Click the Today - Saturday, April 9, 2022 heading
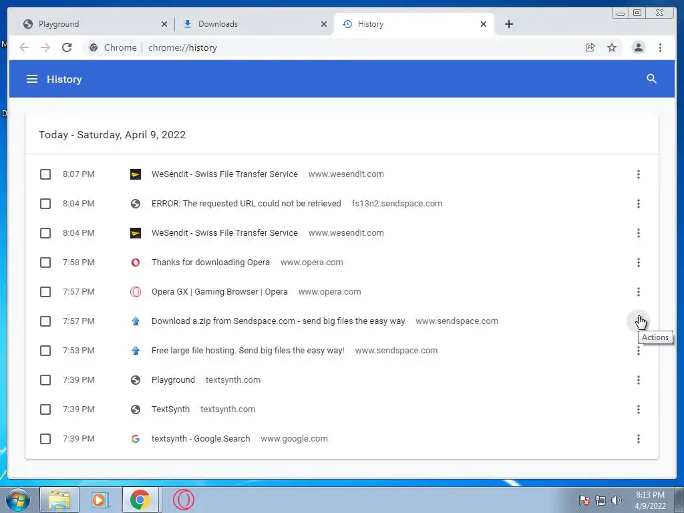This screenshot has width=684, height=513. pos(112,135)
